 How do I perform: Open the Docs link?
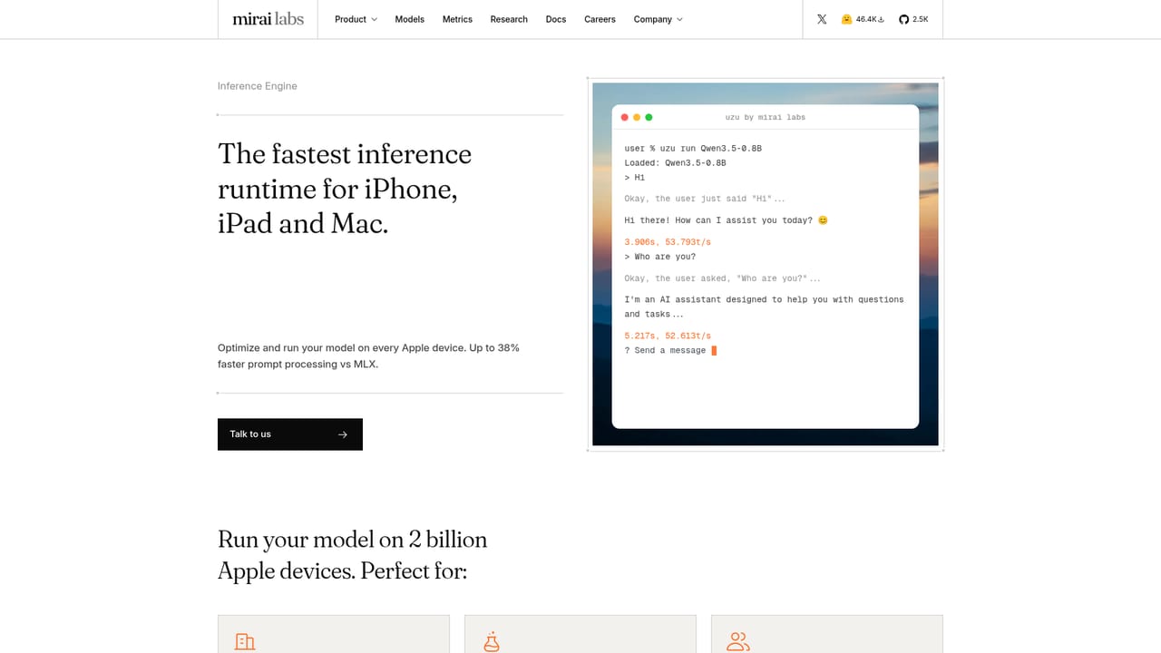click(x=556, y=19)
